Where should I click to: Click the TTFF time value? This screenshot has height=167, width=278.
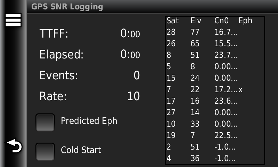pyautogui.click(x=130, y=34)
